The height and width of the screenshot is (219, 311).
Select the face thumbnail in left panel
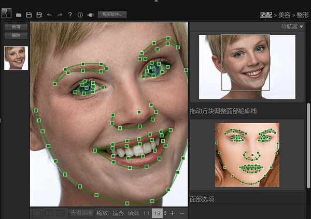coord(16,58)
